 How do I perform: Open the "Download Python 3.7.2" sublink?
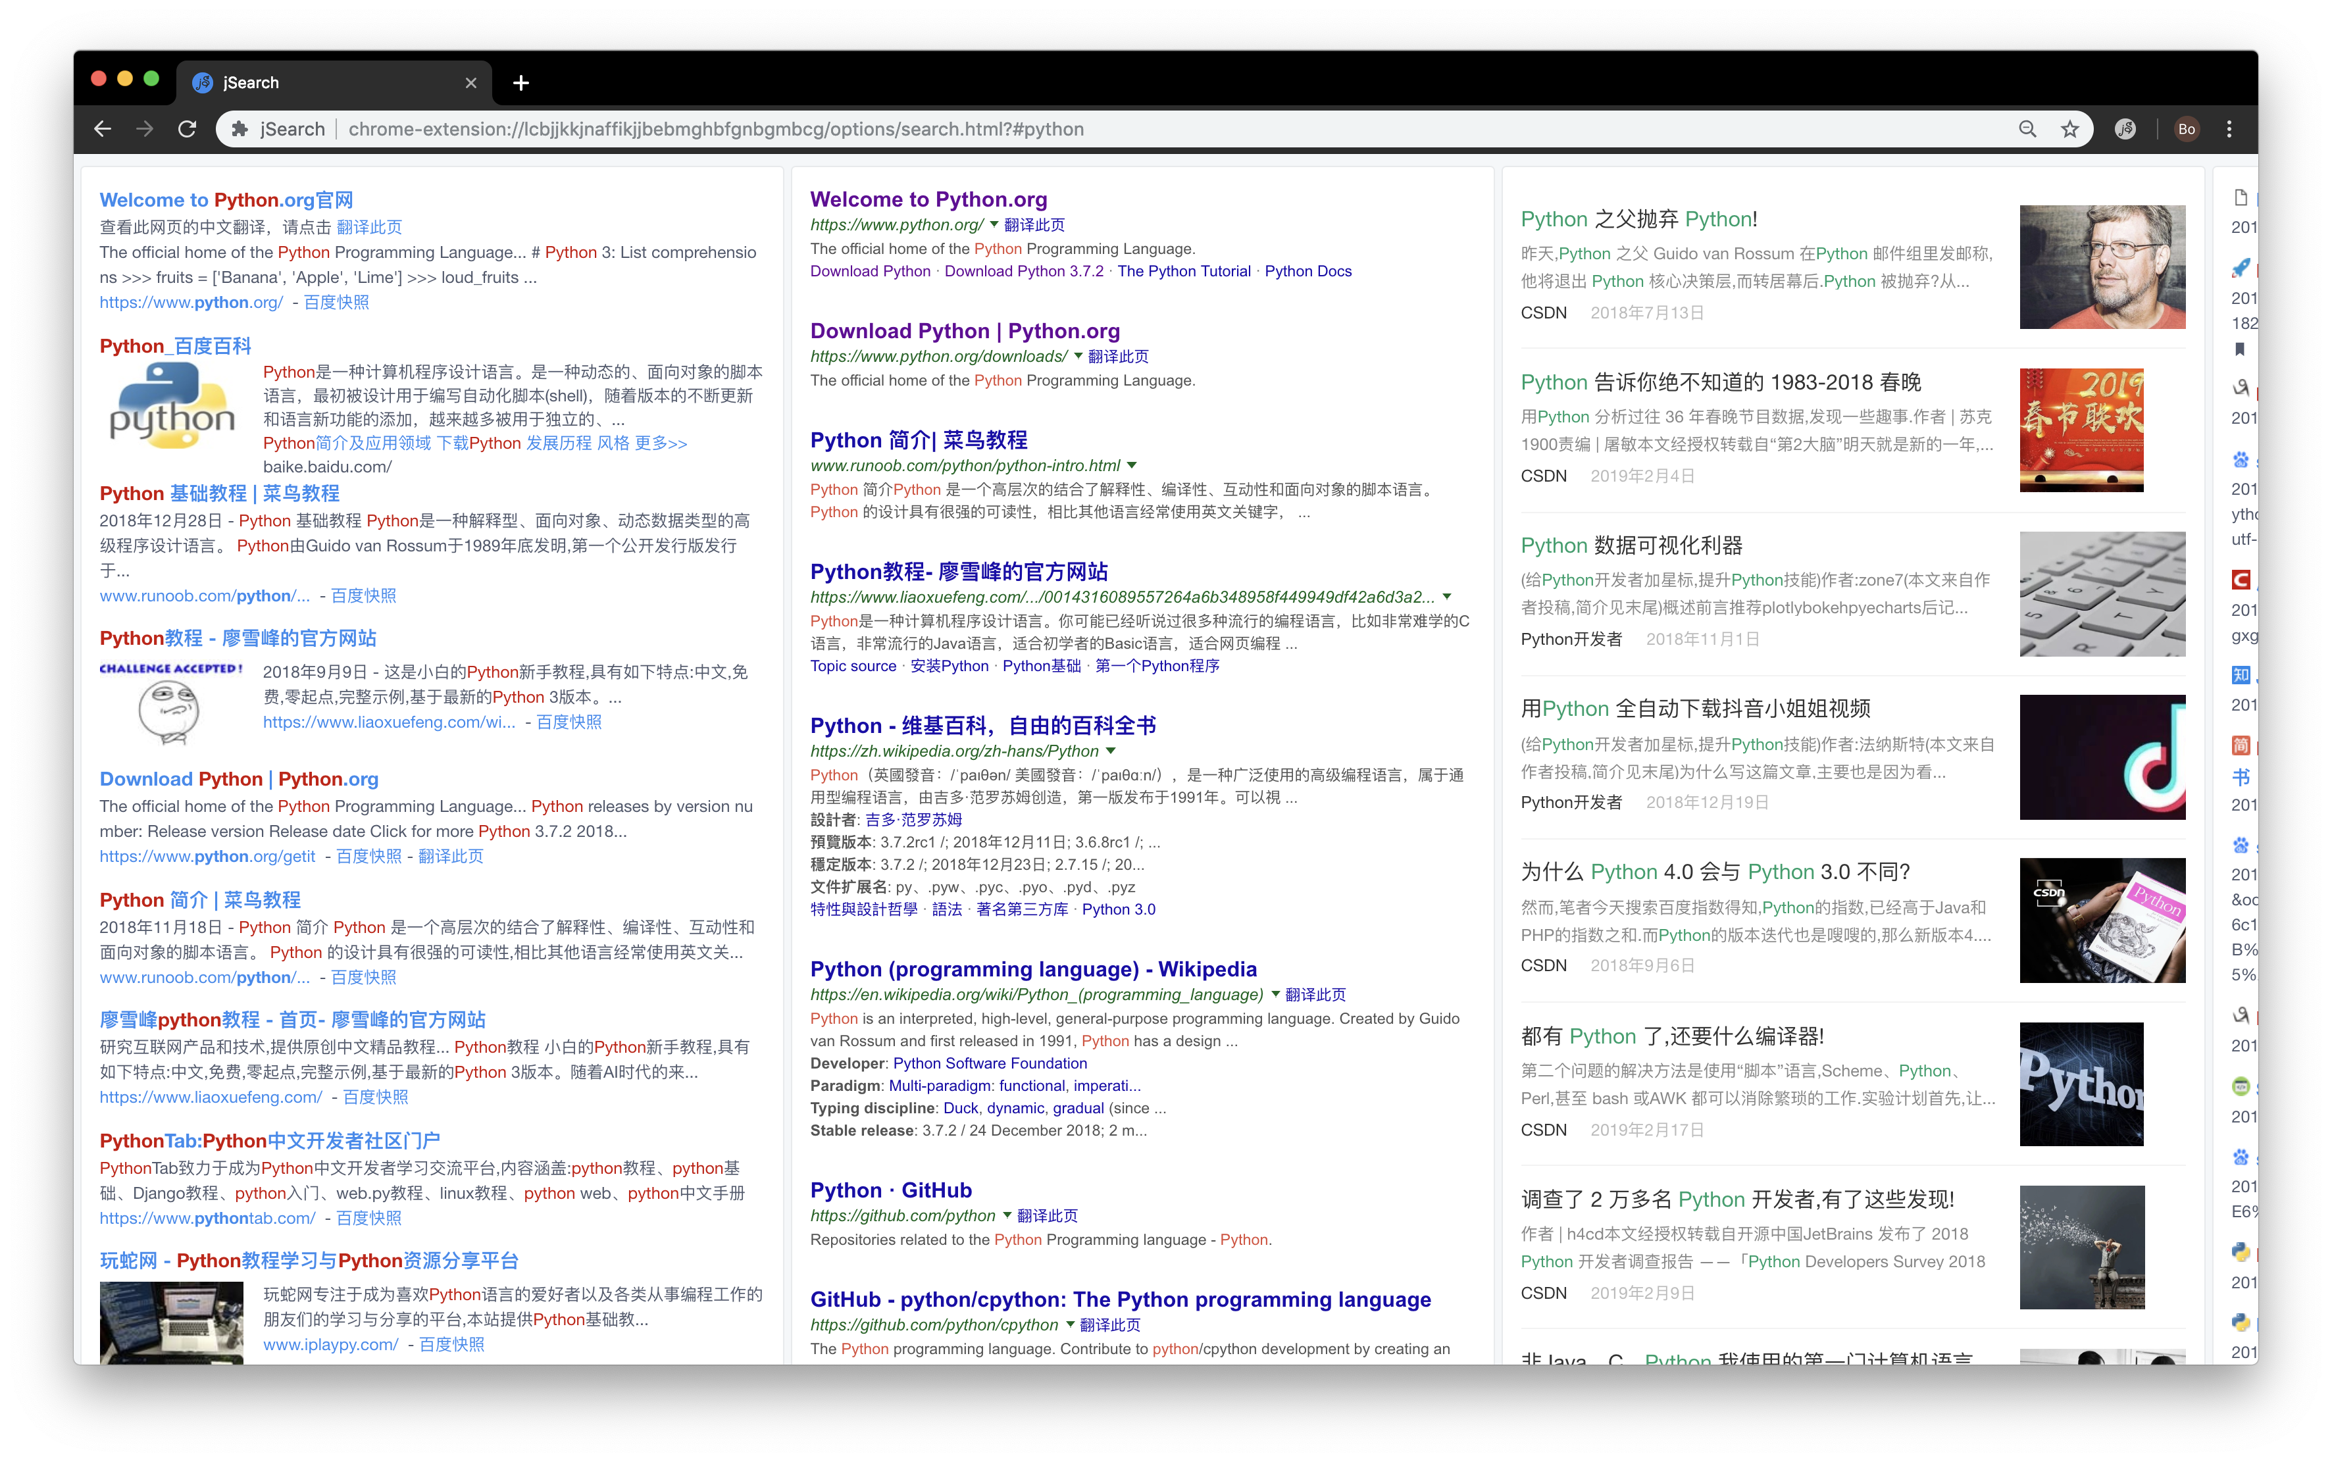point(1023,272)
